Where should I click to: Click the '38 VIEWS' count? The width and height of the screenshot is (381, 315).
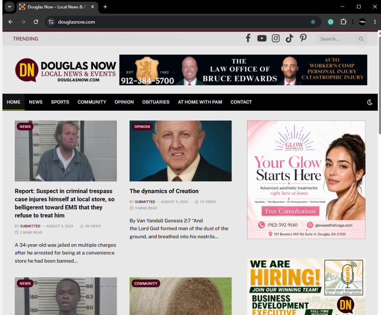90,226
